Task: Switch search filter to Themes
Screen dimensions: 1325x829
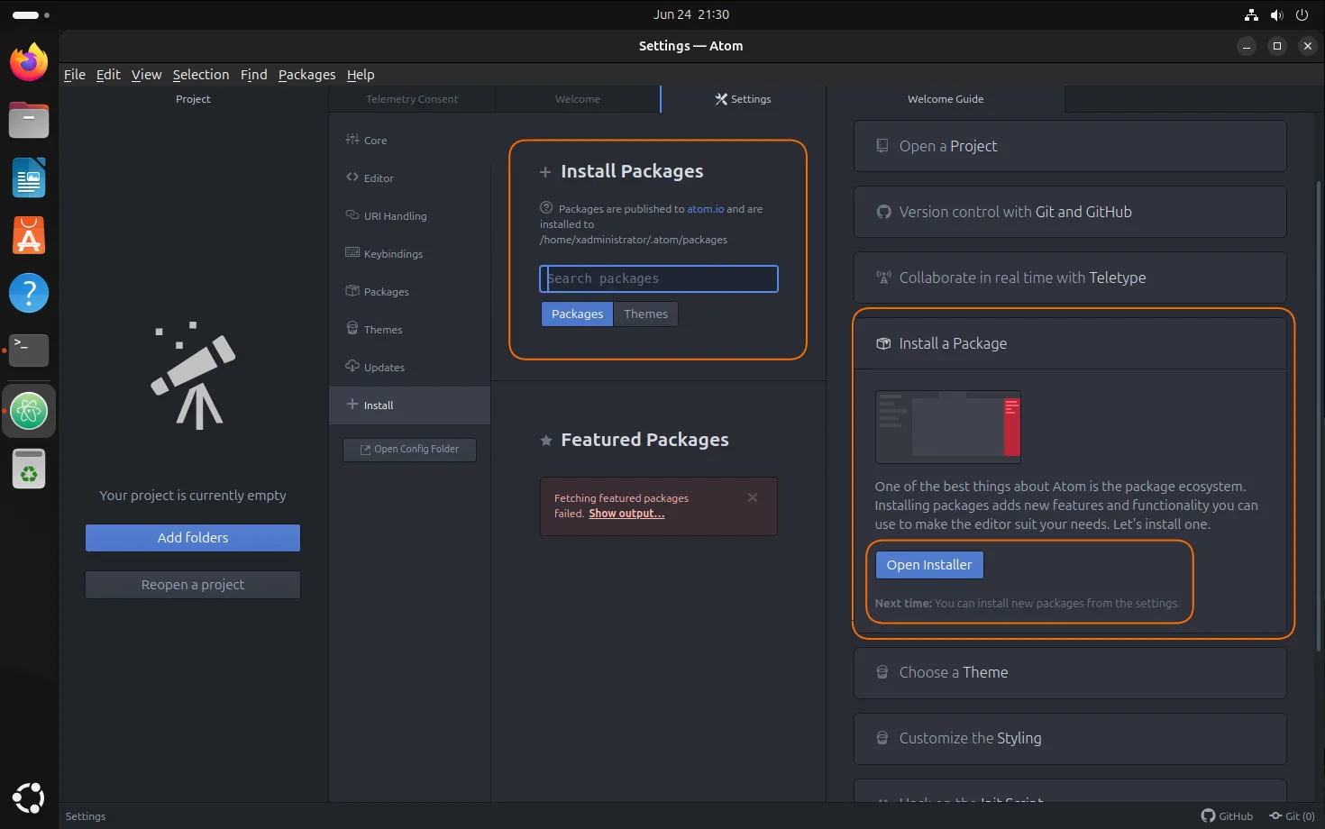Action: (x=646, y=314)
